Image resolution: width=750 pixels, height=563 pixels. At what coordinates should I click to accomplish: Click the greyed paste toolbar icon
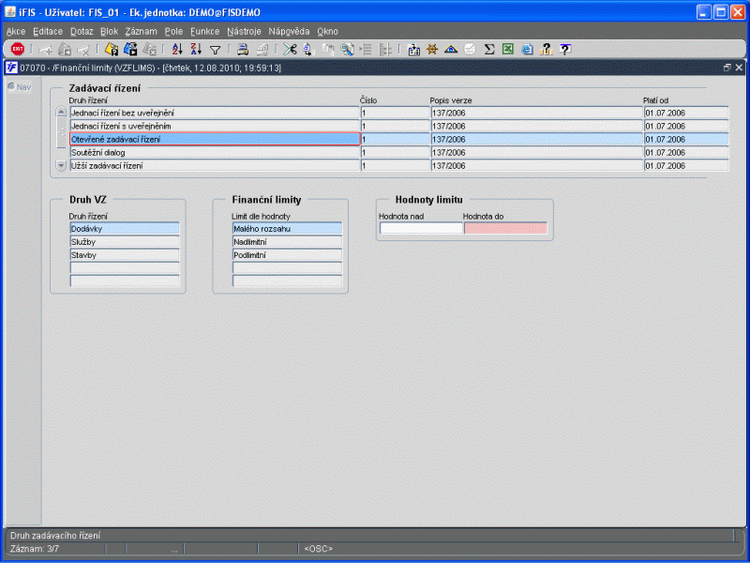point(328,50)
